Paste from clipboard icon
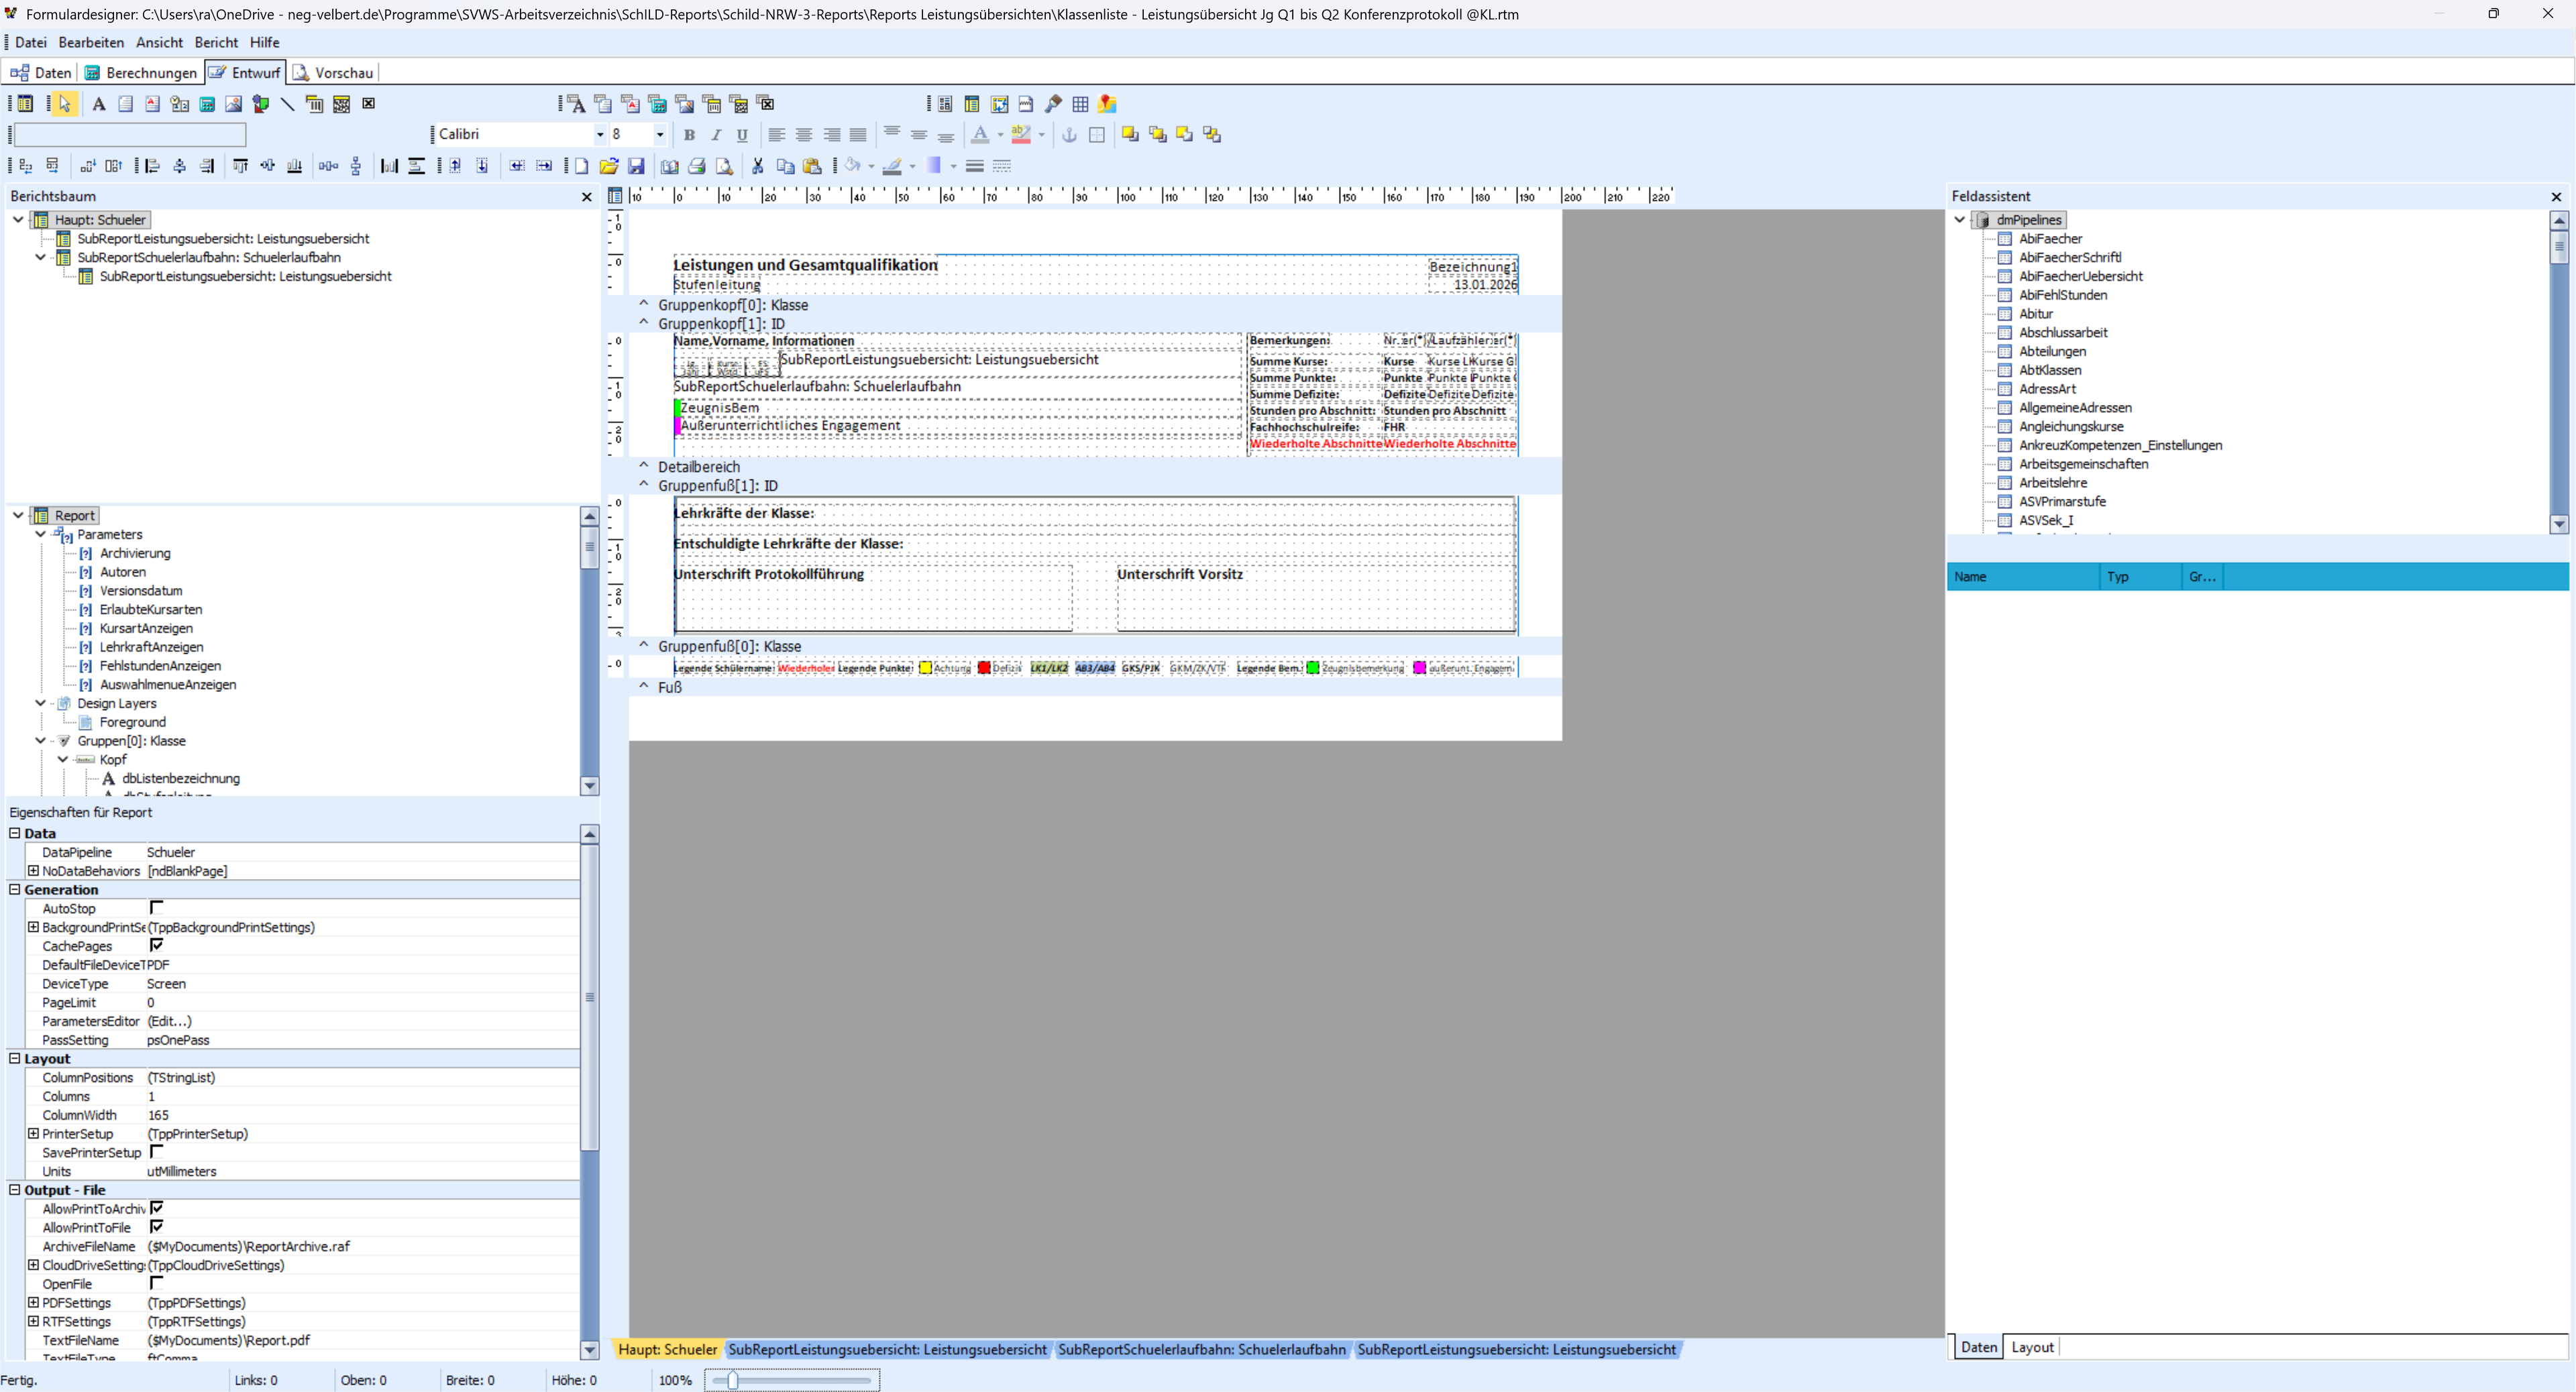The image size is (2576, 1392). point(812,167)
